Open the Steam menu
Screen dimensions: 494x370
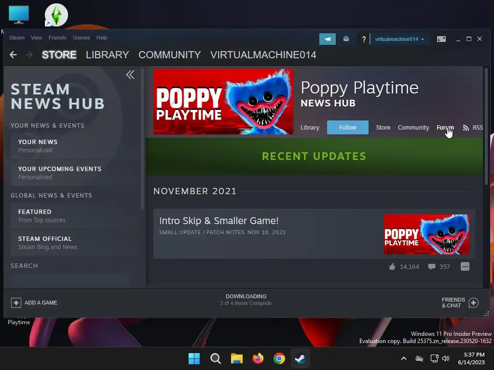pos(17,38)
